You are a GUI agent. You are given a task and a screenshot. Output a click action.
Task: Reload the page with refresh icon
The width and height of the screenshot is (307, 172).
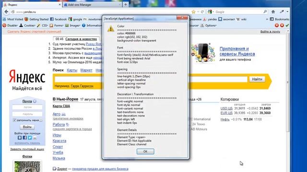(202, 12)
